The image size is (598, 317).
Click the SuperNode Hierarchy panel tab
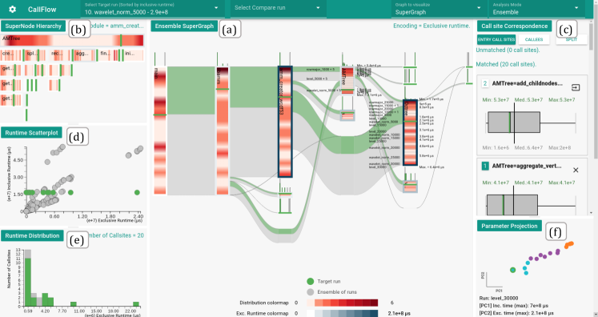[x=33, y=26]
